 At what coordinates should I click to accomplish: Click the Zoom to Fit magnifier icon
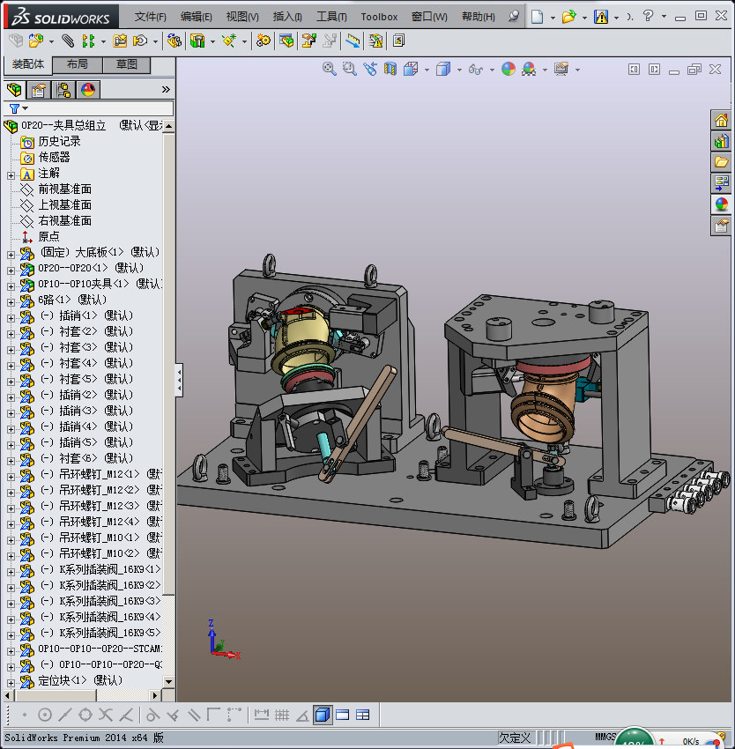click(330, 69)
